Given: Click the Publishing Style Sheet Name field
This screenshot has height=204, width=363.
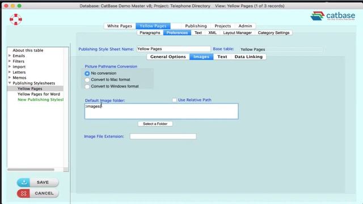Looking at the screenshot, I should [x=174, y=49].
